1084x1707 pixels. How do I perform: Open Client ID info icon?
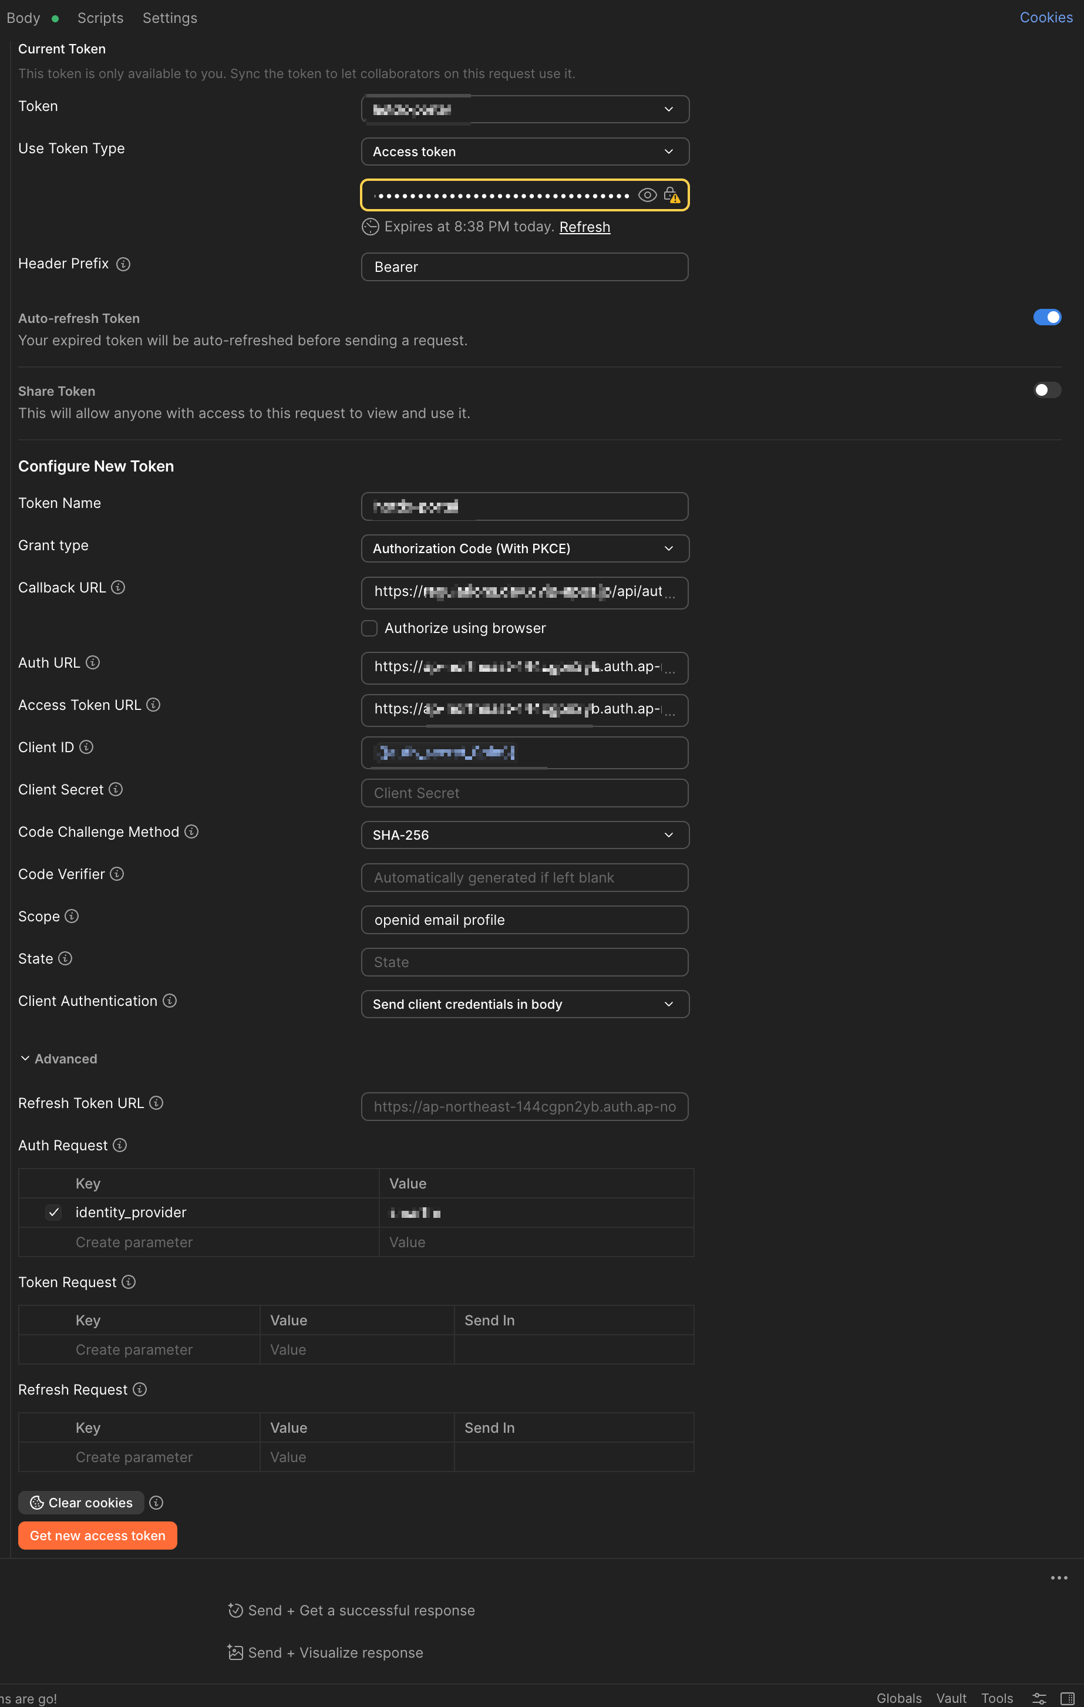(86, 746)
